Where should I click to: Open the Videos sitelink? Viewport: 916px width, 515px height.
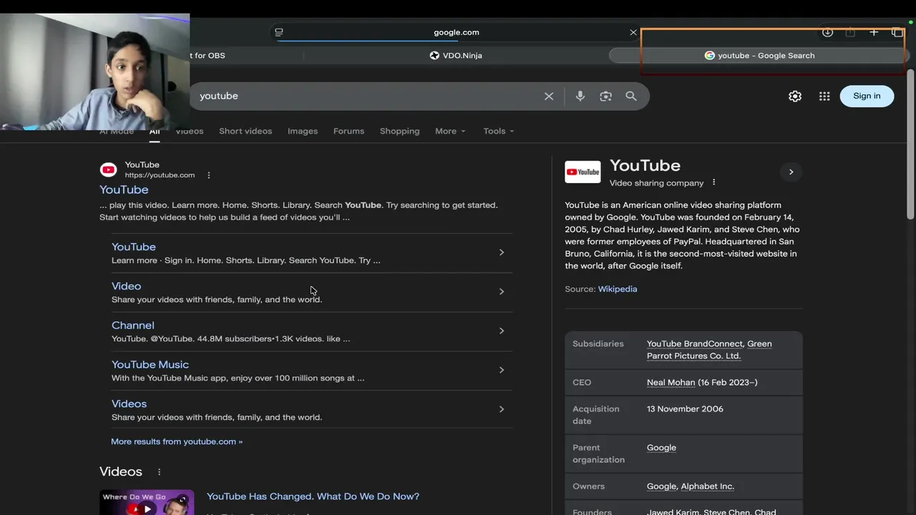pyautogui.click(x=129, y=404)
